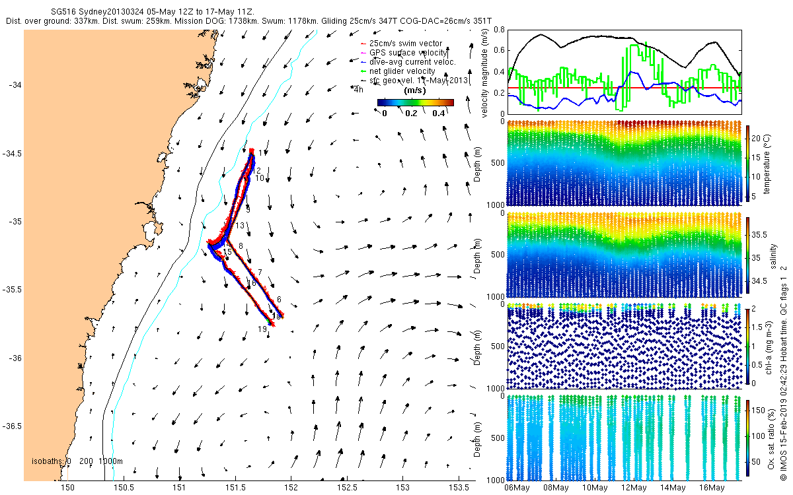Click the '151.5' longitude tick on the map
Viewport: 793px width, 495px height.
(235, 488)
